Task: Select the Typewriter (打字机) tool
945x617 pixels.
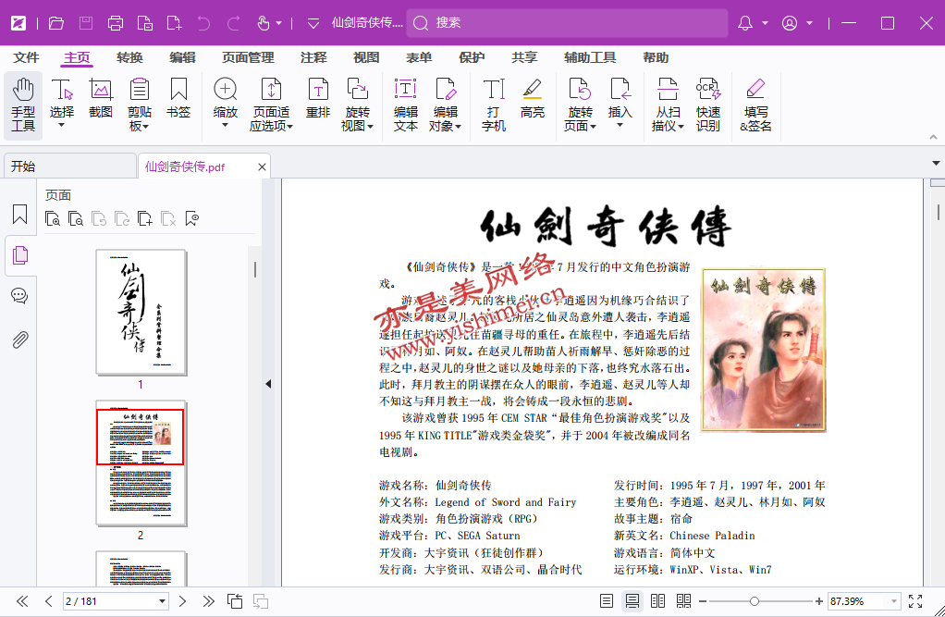Action: (494, 105)
